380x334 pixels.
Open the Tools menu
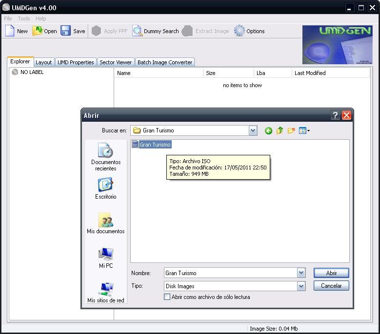click(x=24, y=19)
